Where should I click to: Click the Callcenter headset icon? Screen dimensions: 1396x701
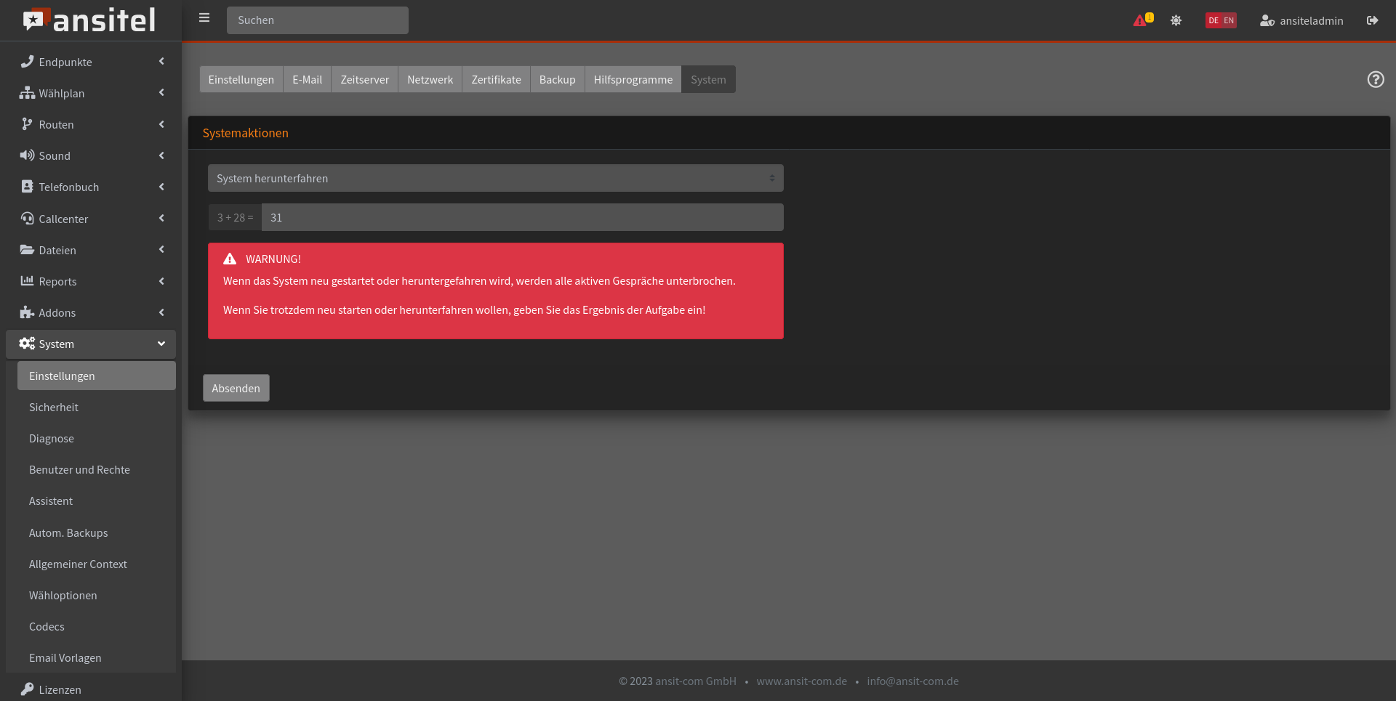(x=28, y=219)
